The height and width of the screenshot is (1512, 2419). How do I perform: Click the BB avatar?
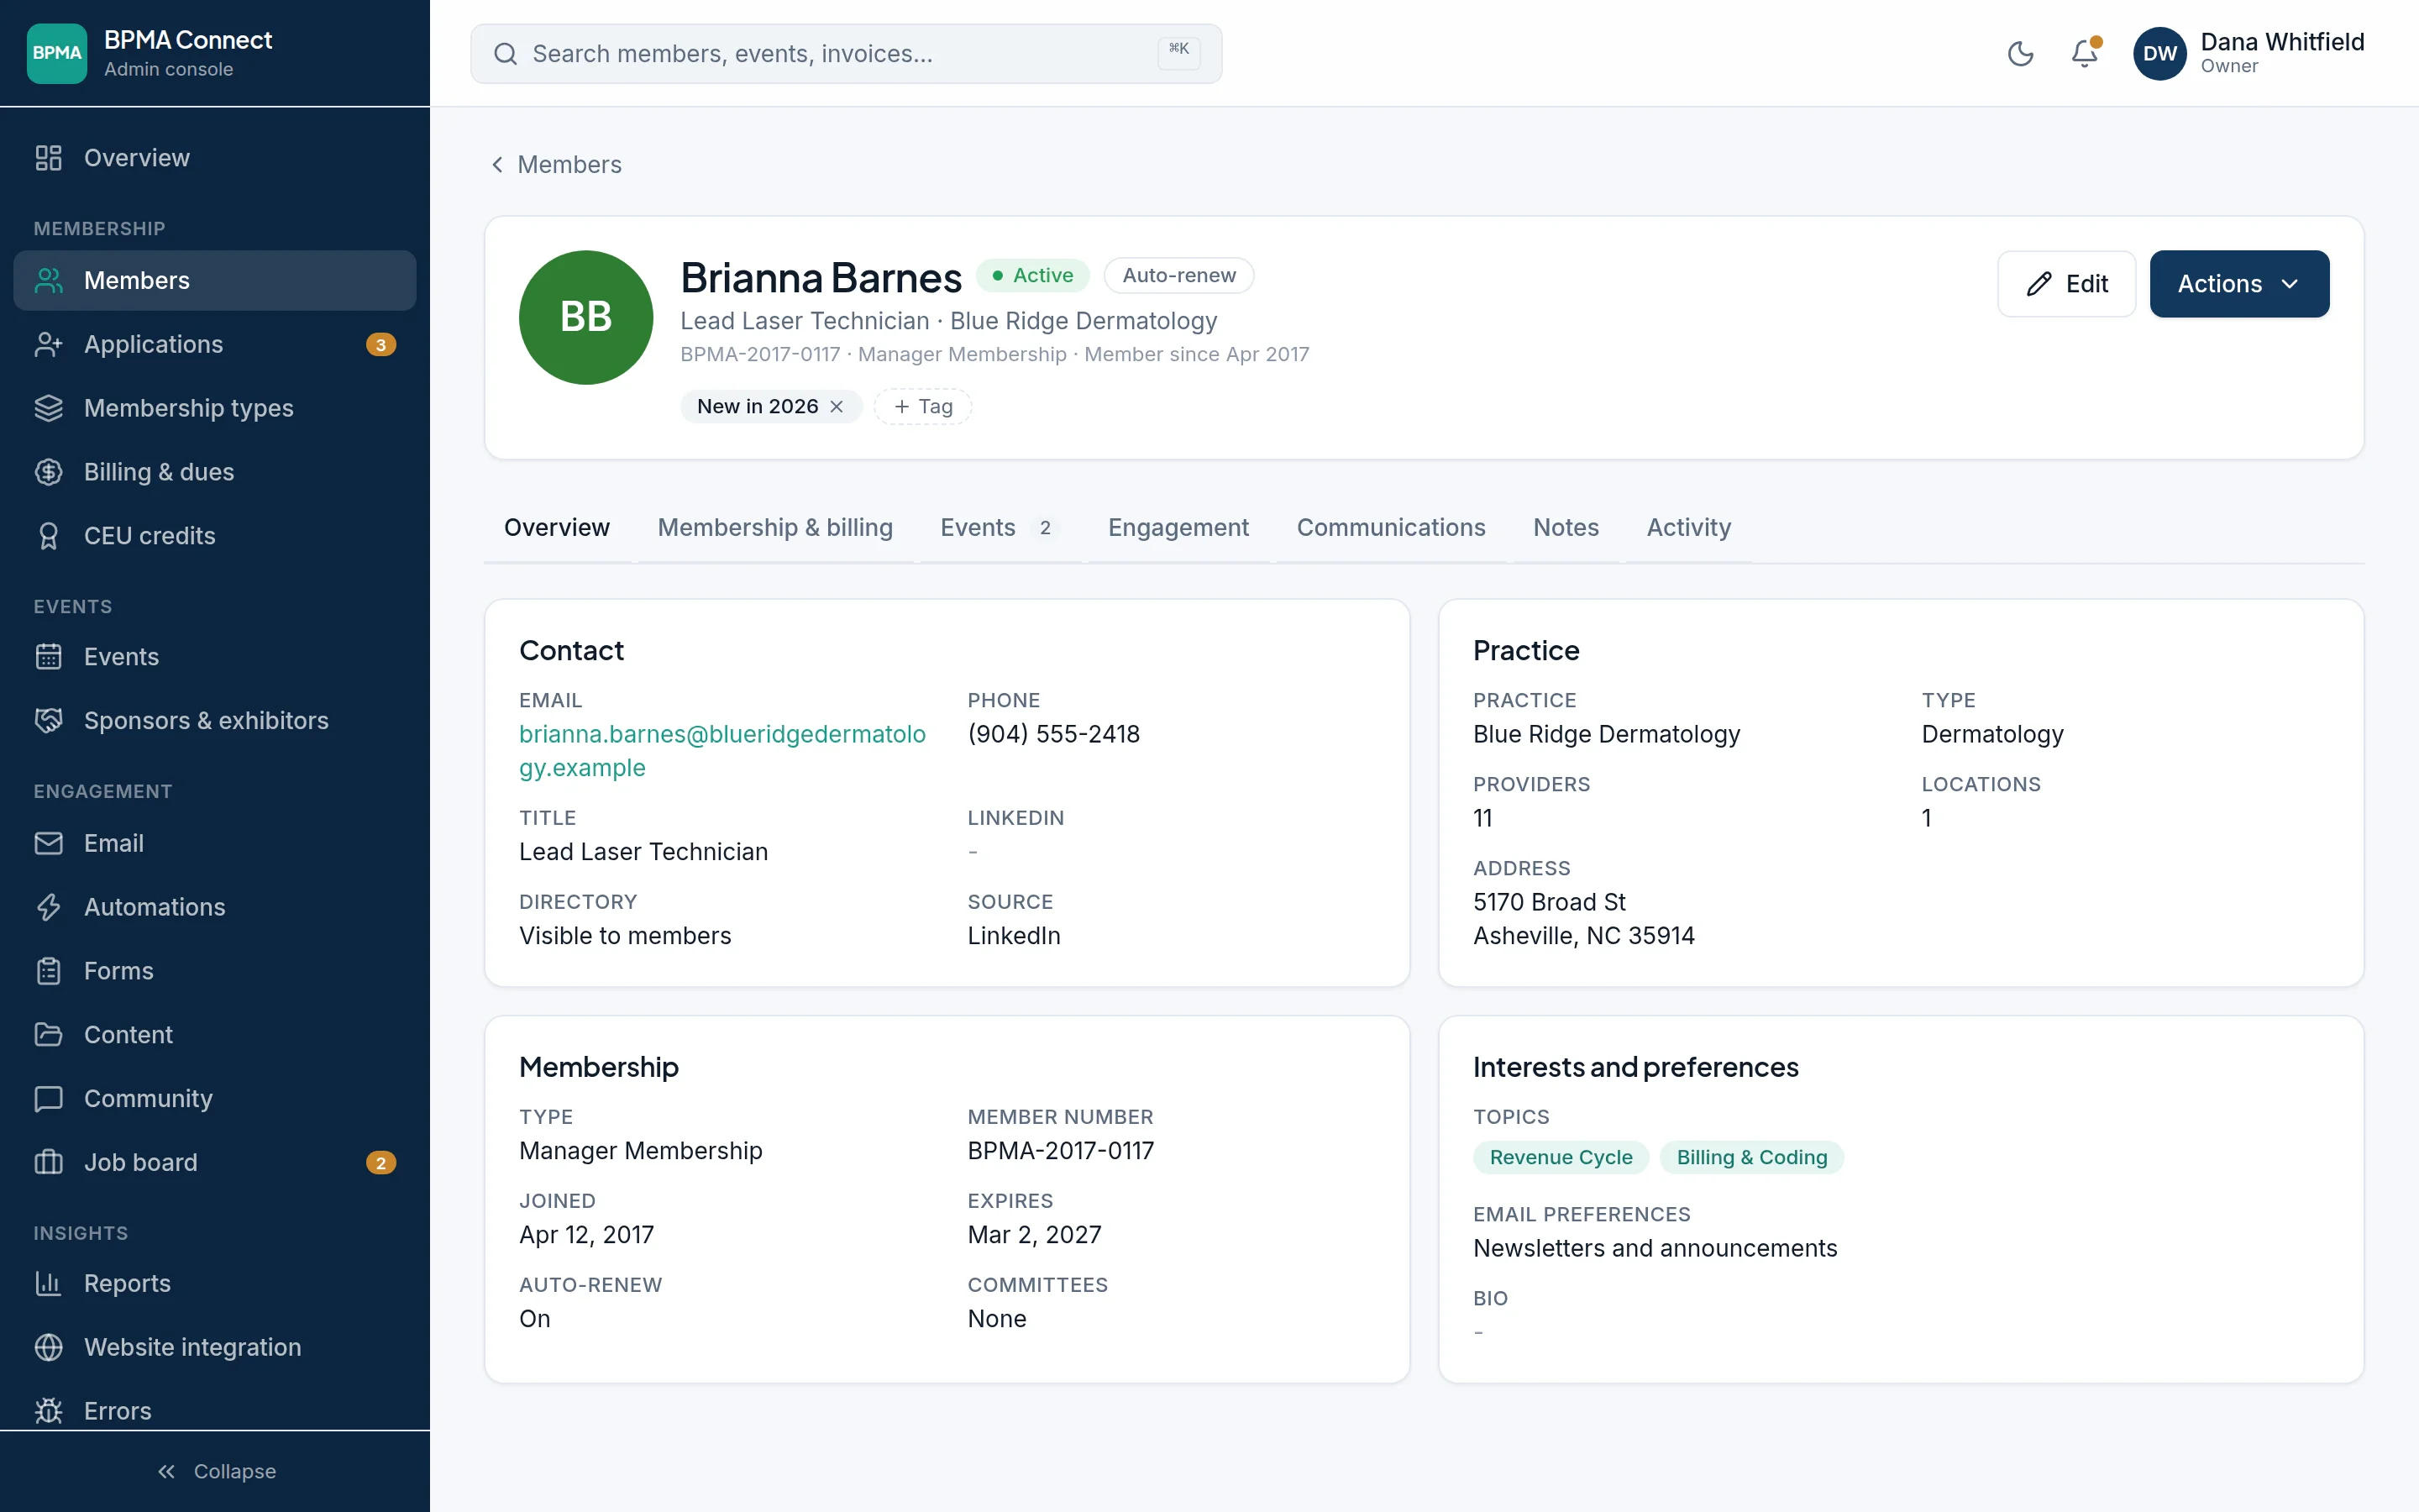click(585, 317)
